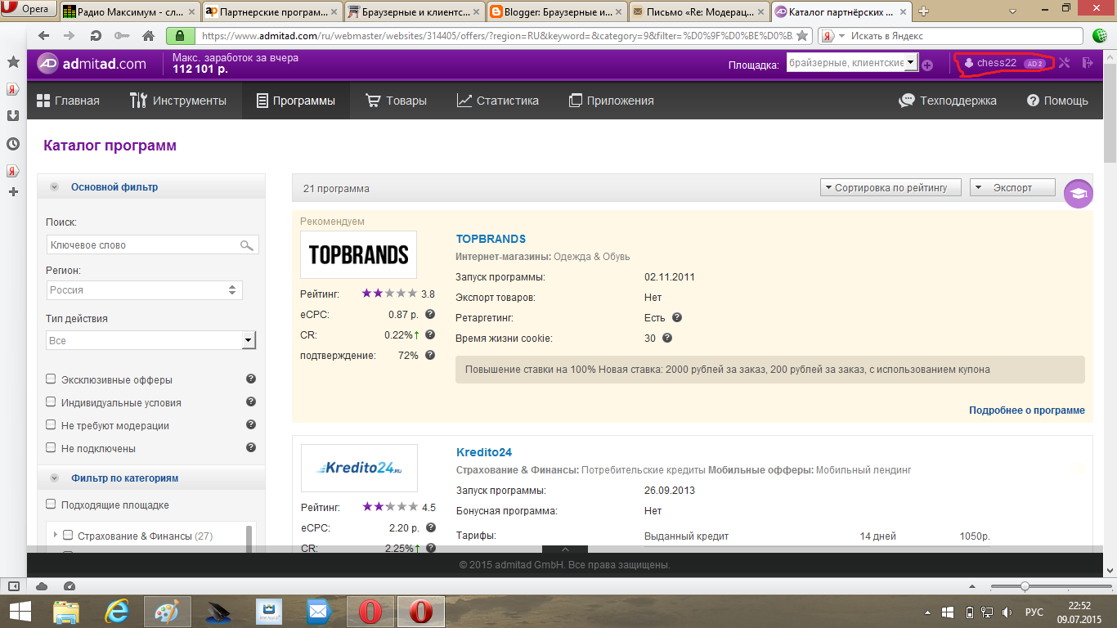Open the Площадка selector dropdown
1117x628 pixels.
852,63
